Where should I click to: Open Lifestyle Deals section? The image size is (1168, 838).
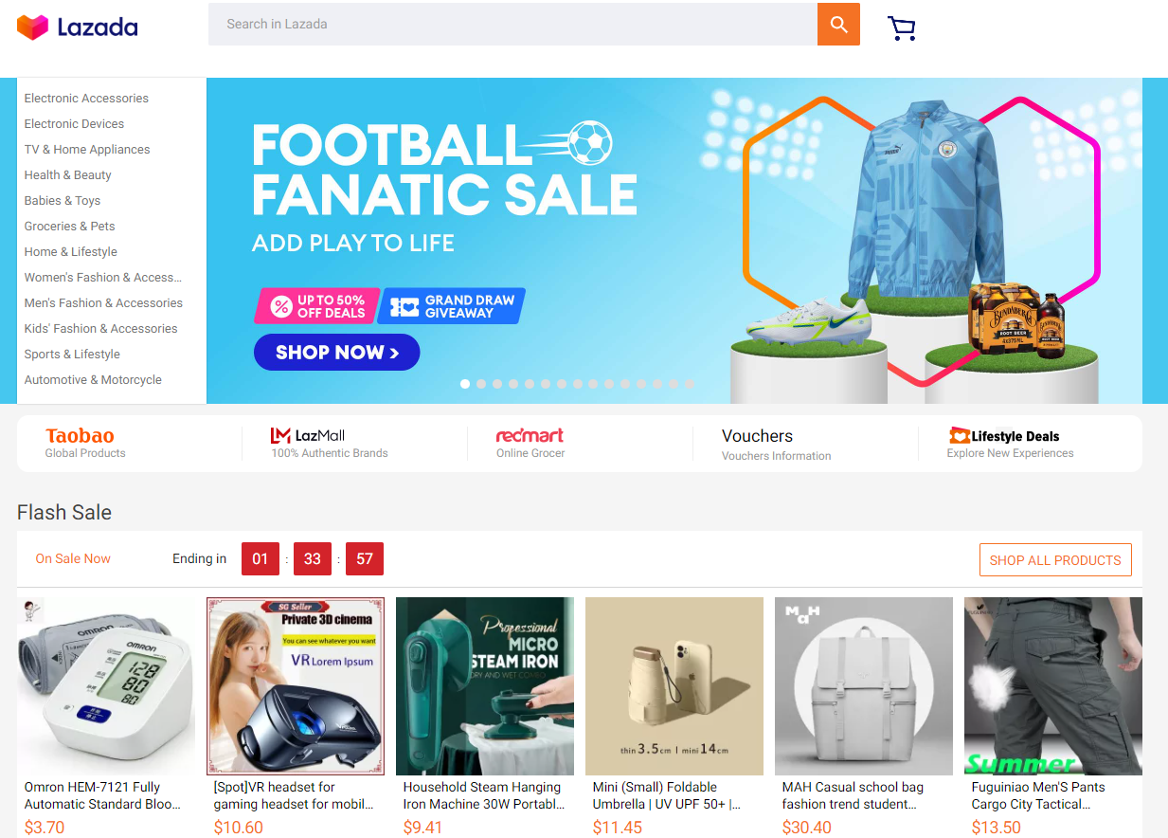(1010, 443)
